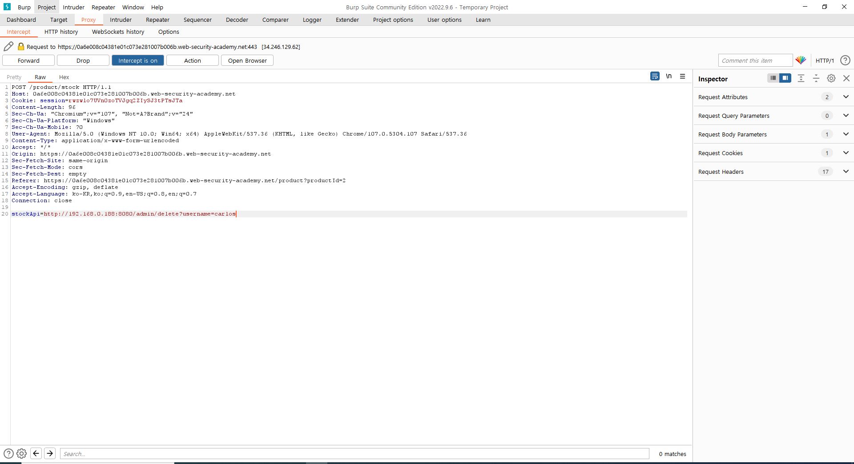Forward the intercepted request
The width and height of the screenshot is (854, 464).
point(28,60)
